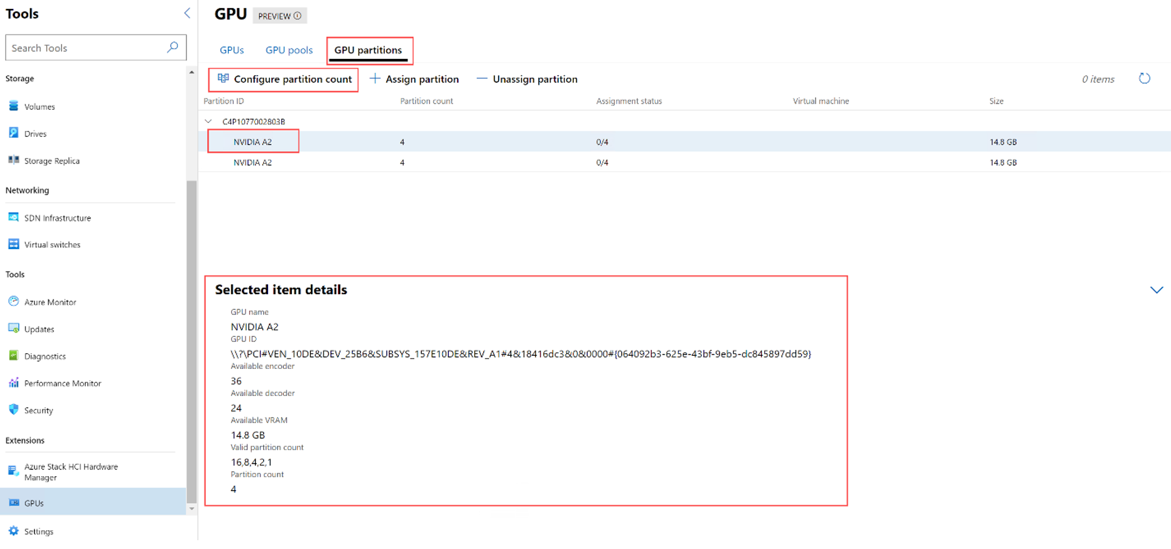
Task: Type in the Search Tools field
Action: [85, 48]
